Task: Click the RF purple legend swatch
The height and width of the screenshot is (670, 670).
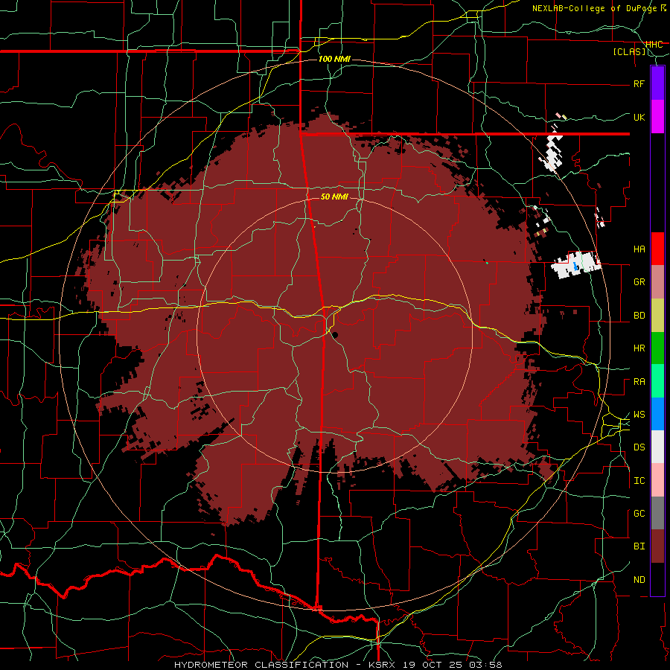Action: click(x=657, y=83)
